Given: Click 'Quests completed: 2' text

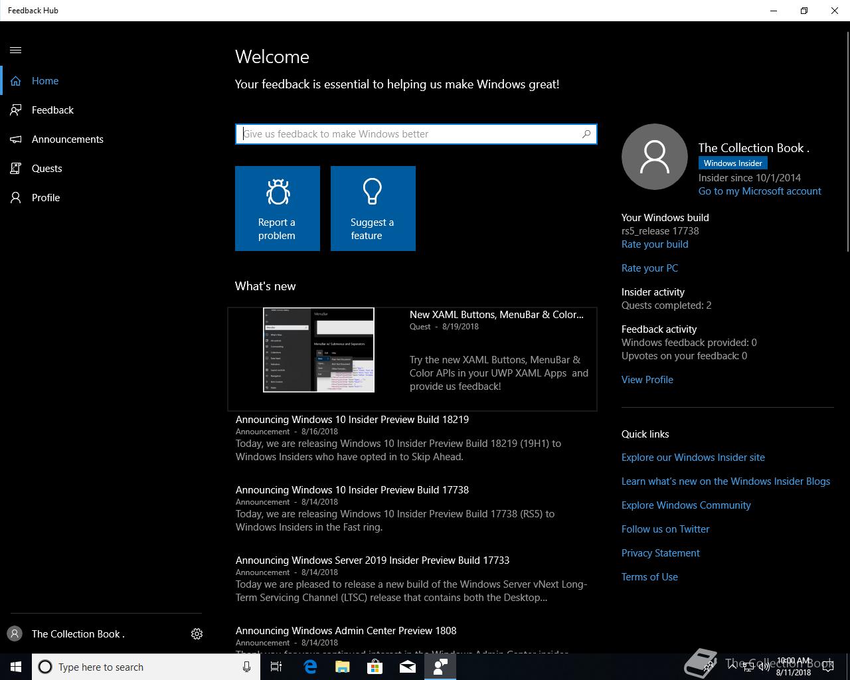Looking at the screenshot, I should pyautogui.click(x=666, y=305).
